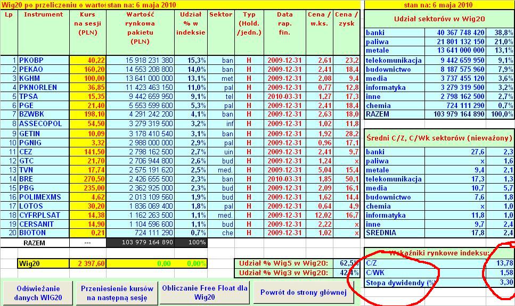Screen dimensions: 515x306
Task: Click the BRE price cell 270,50
Action: [x=88, y=179]
